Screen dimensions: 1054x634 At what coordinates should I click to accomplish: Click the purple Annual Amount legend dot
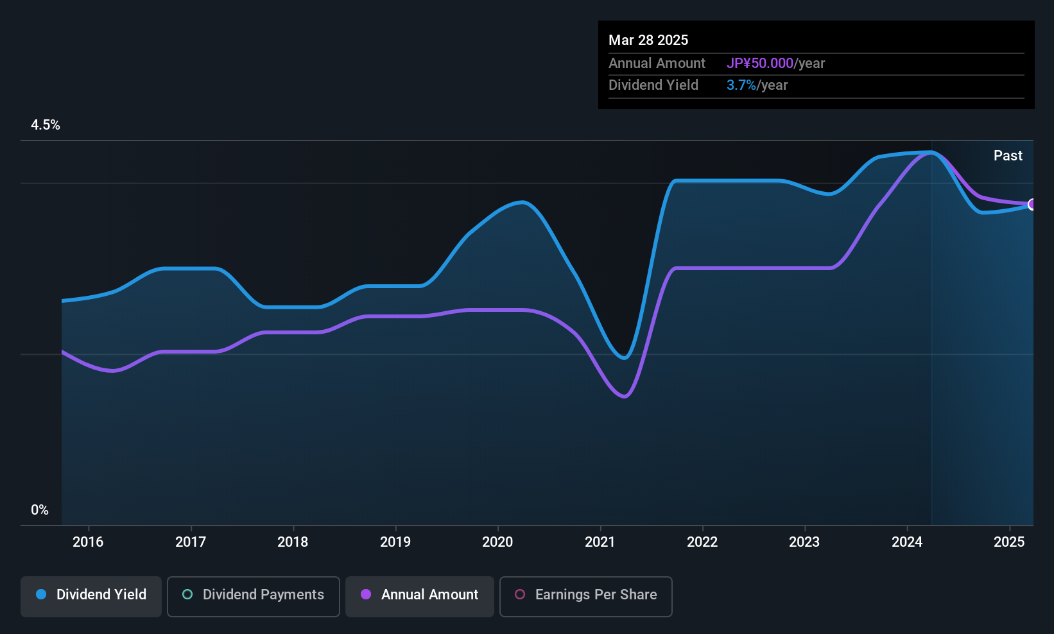pyautogui.click(x=366, y=594)
